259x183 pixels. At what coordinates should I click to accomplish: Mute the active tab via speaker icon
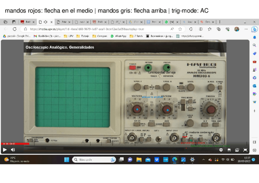point(46,22)
